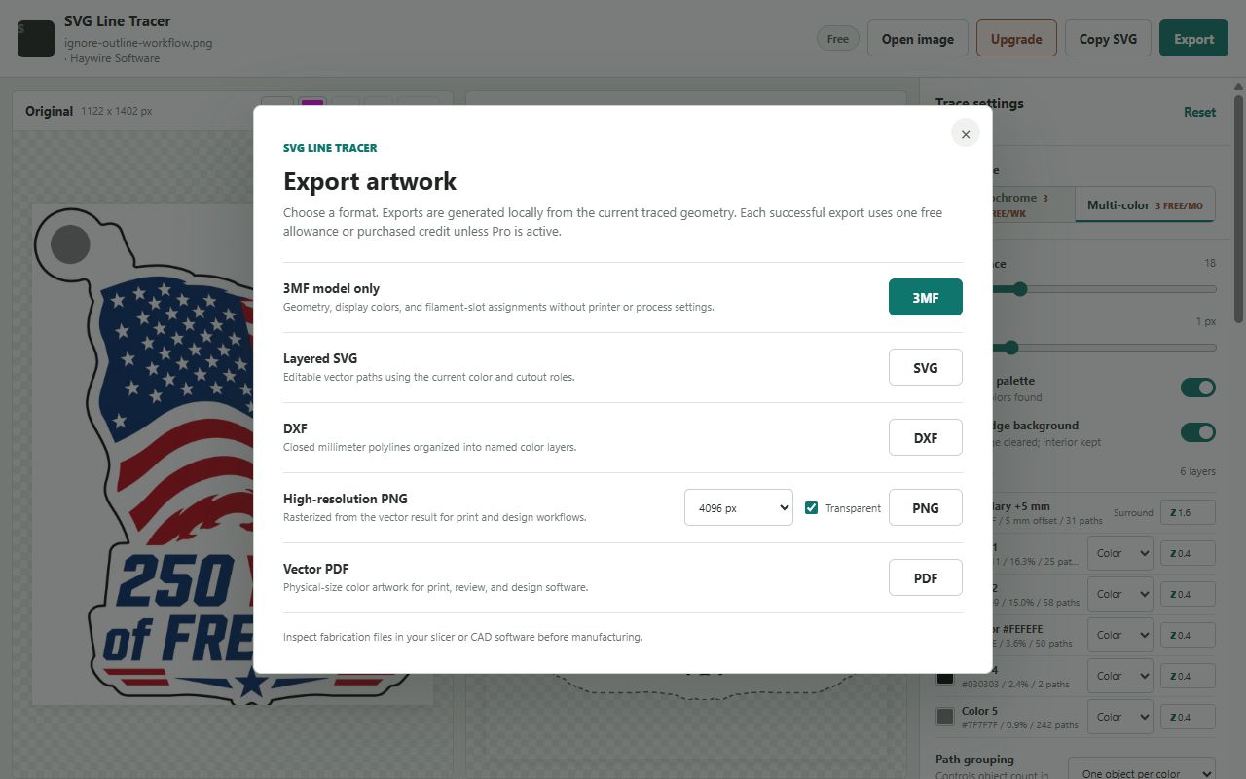Click Z 0.4 field in the 58 paths row

1188,594
